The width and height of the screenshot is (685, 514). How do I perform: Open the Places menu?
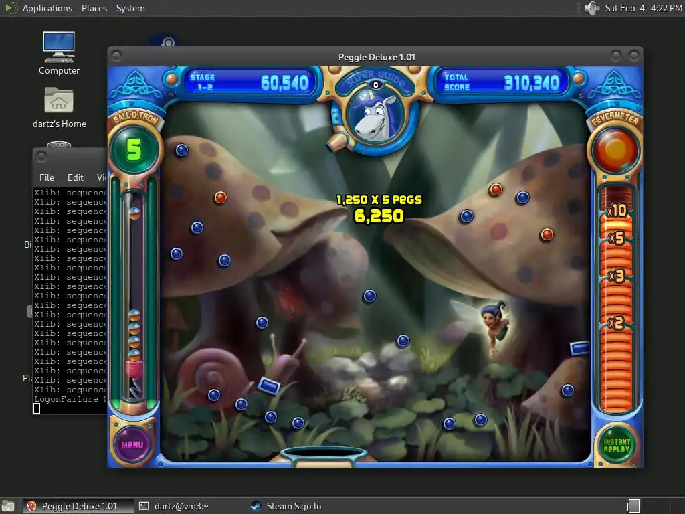pos(94,8)
